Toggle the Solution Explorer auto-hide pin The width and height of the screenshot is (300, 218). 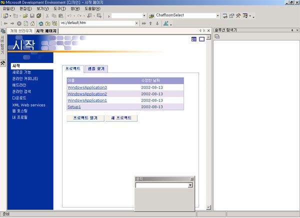coord(292,30)
